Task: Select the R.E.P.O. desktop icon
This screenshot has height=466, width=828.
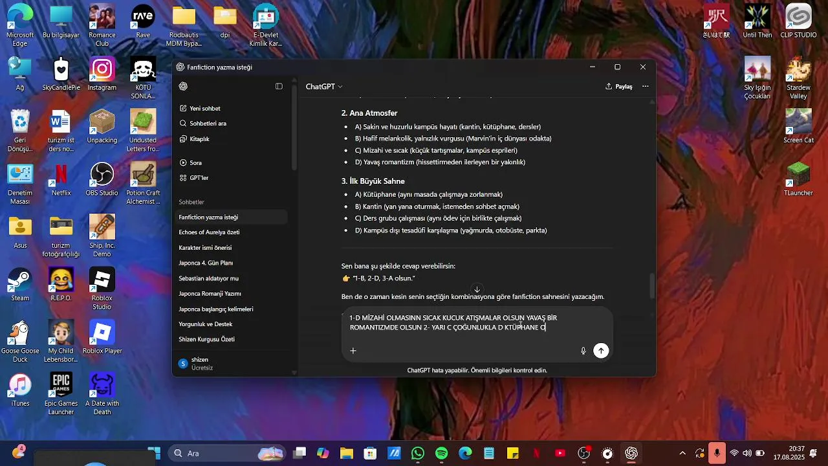Action: pos(61,285)
